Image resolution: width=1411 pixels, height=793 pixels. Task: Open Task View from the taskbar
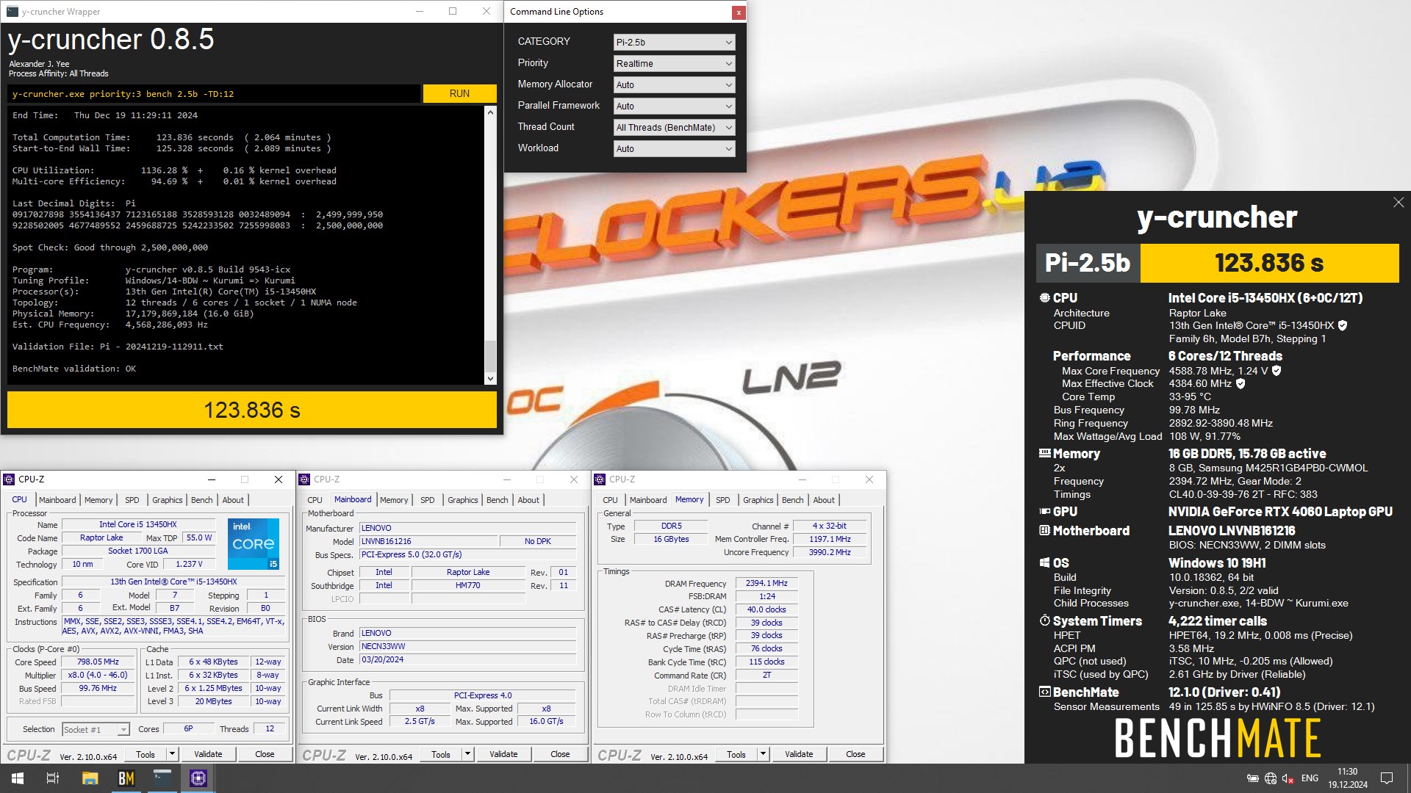(x=53, y=778)
